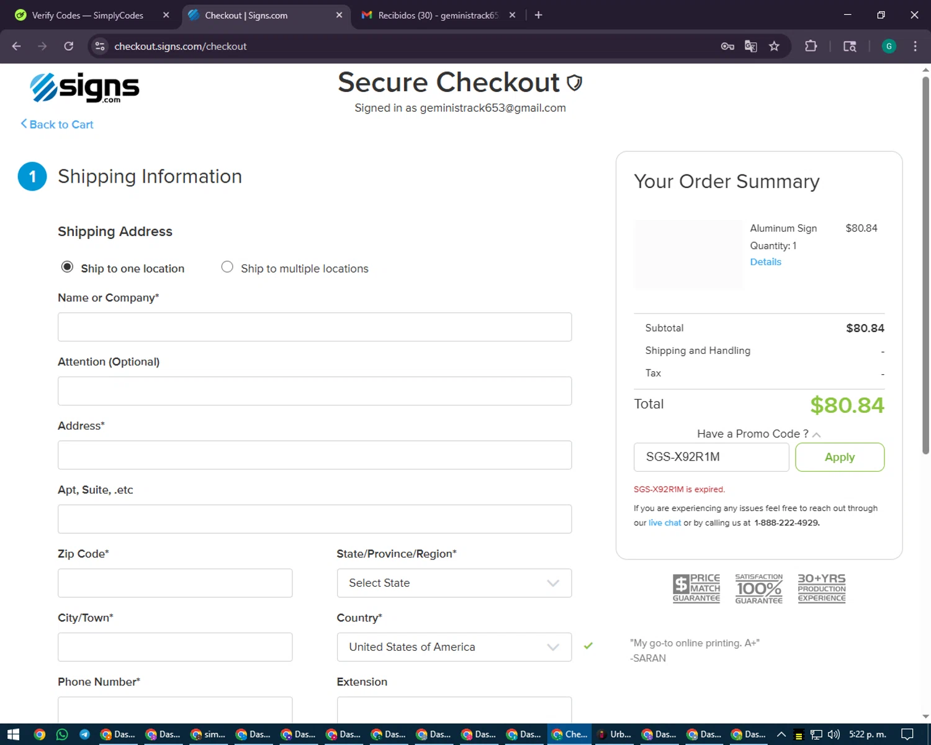Select Ship to one location
931x745 pixels.
67,267
